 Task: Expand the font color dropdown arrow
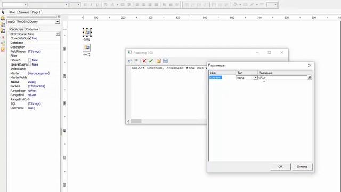(x=117, y=5)
